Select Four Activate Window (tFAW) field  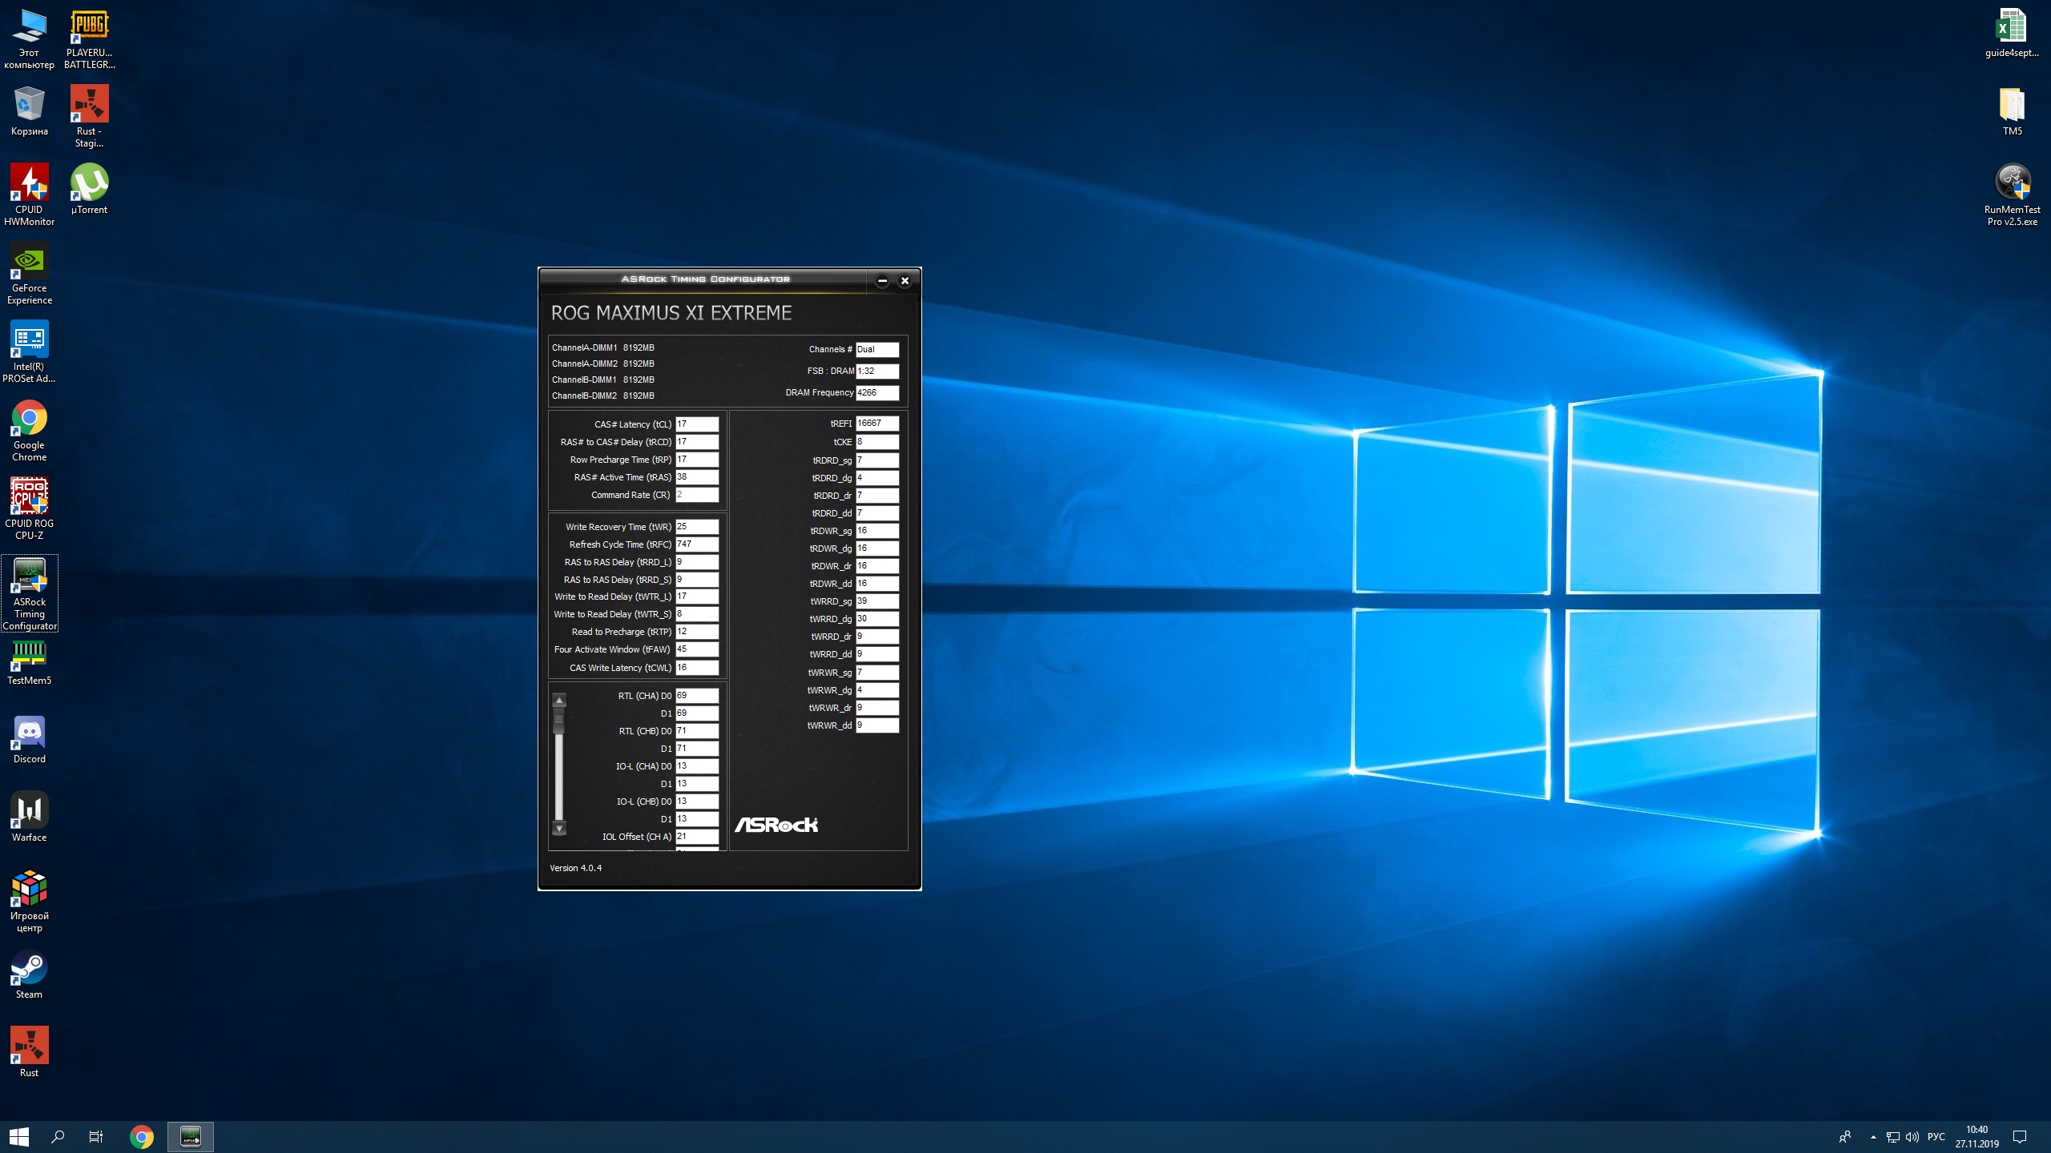point(697,649)
